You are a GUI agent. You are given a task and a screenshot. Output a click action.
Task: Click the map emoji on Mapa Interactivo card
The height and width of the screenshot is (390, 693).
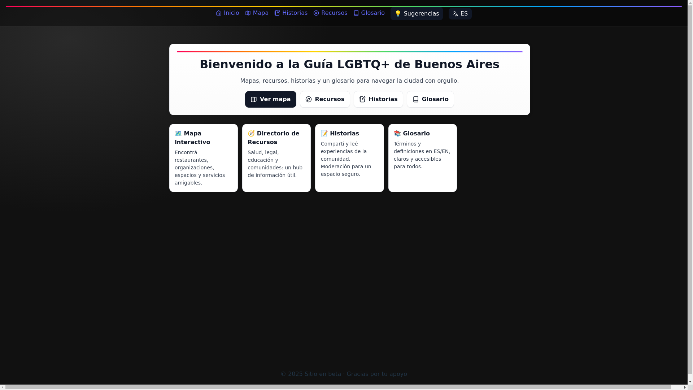click(178, 134)
